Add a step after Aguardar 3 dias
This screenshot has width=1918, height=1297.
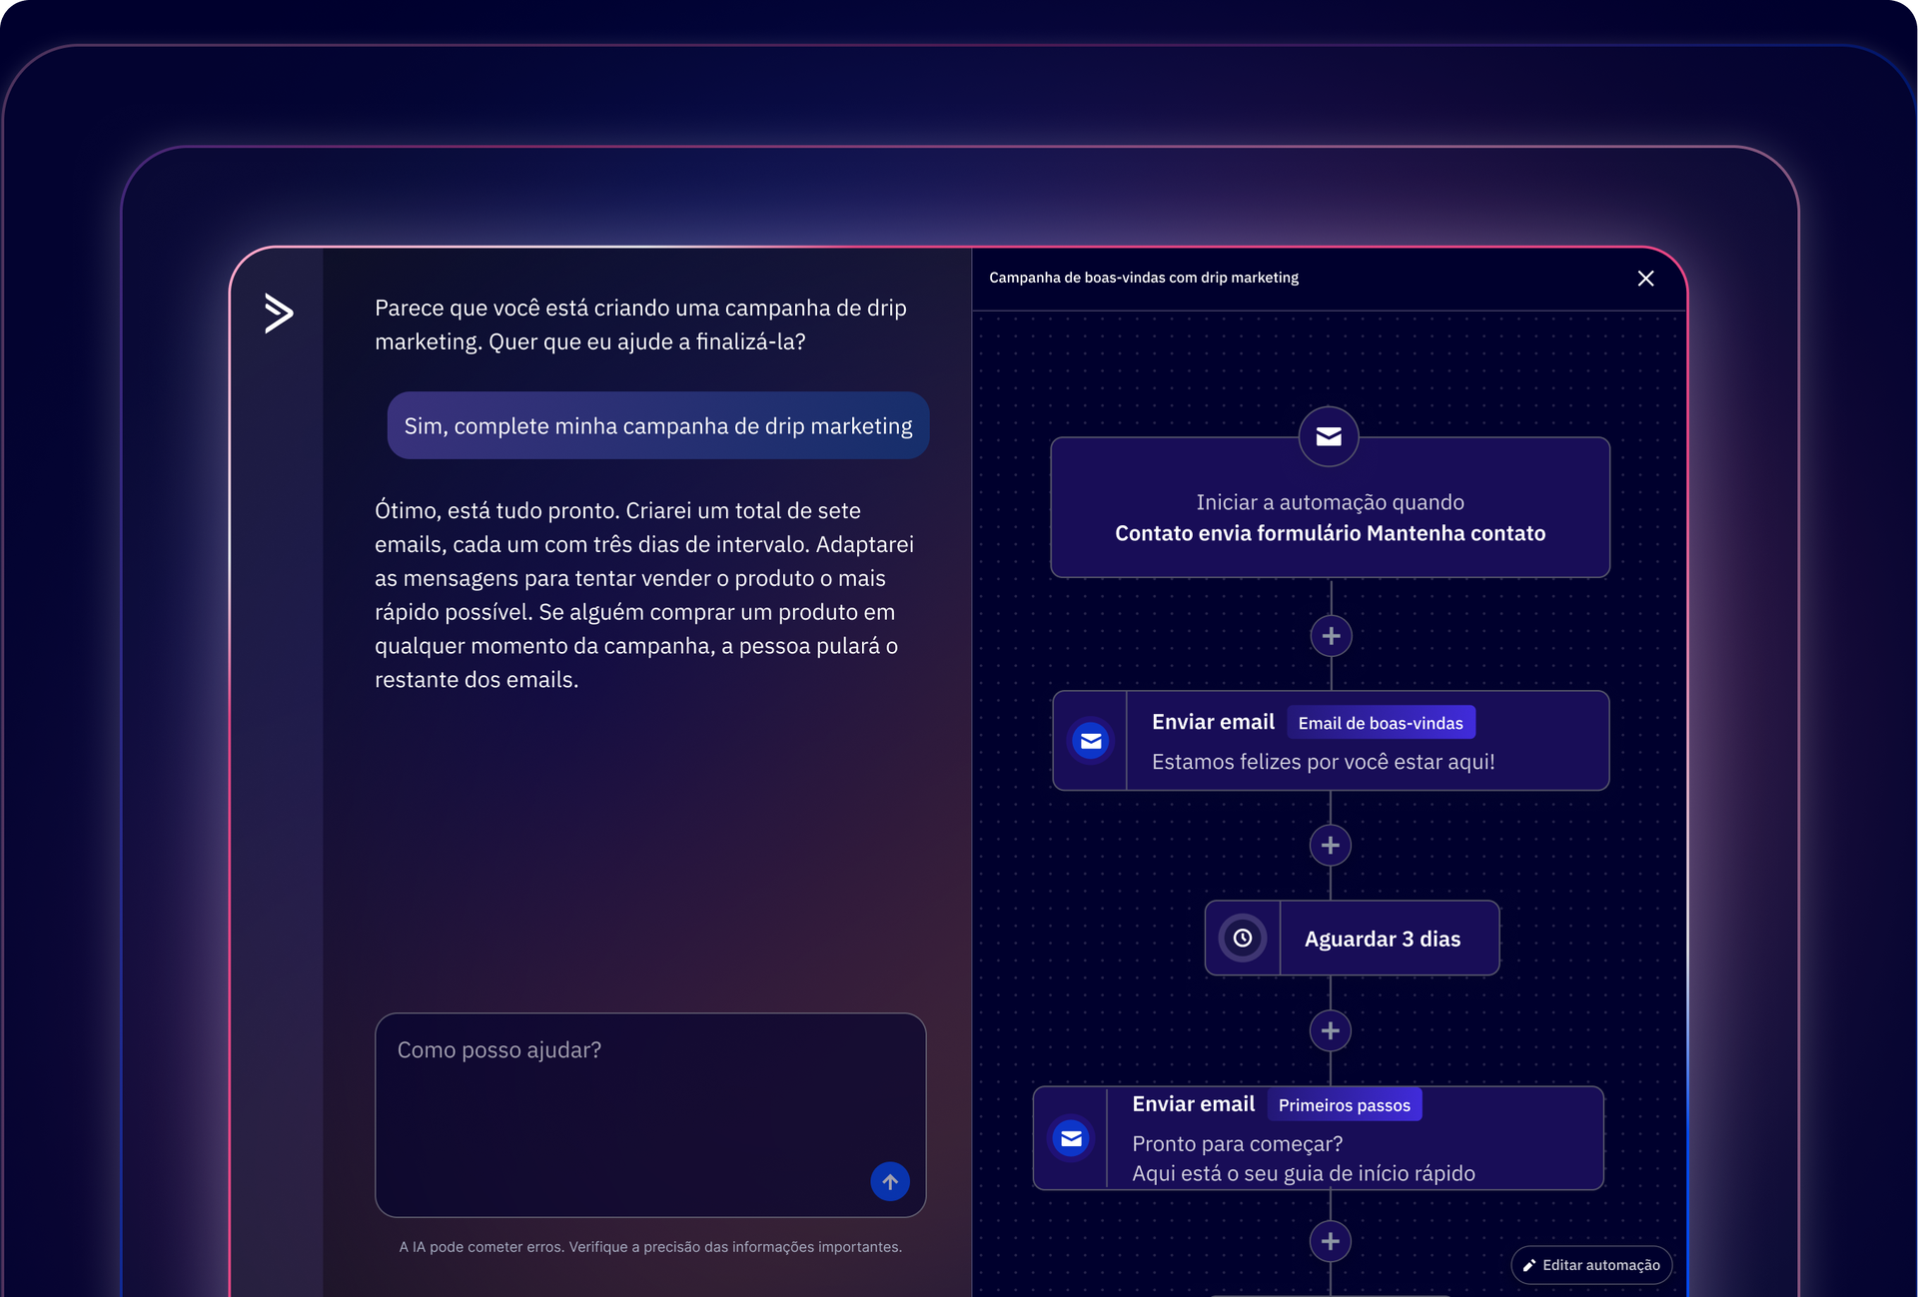tap(1330, 1030)
